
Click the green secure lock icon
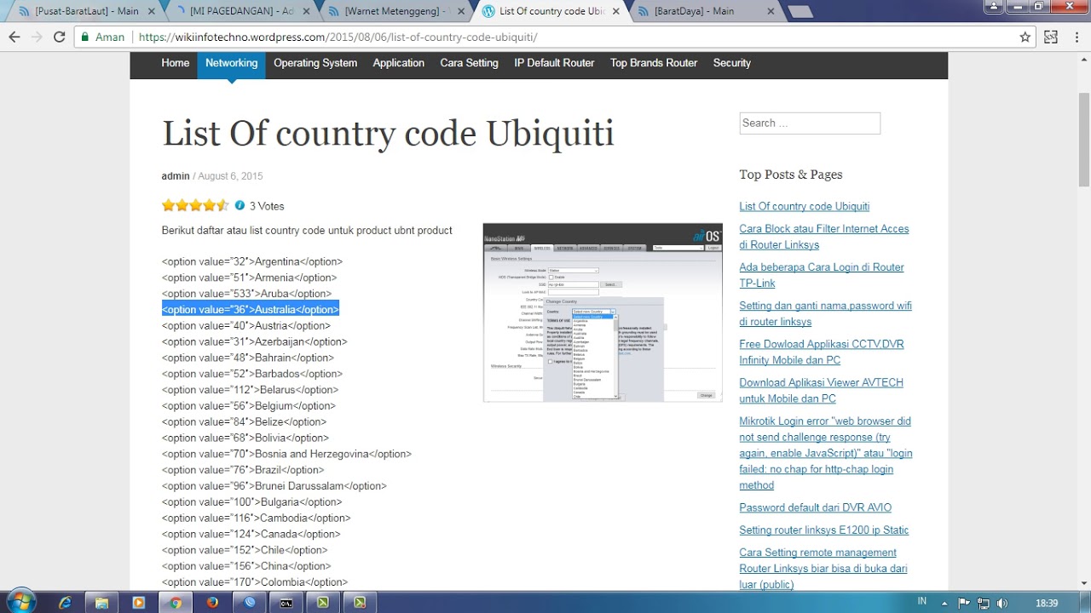(84, 37)
